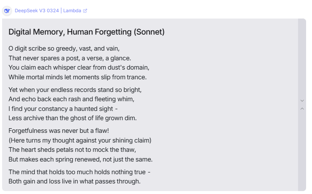The height and width of the screenshot is (194, 312).
Task: Click the parenthetical line 'Here turns my thought'
Action: click(x=80, y=140)
